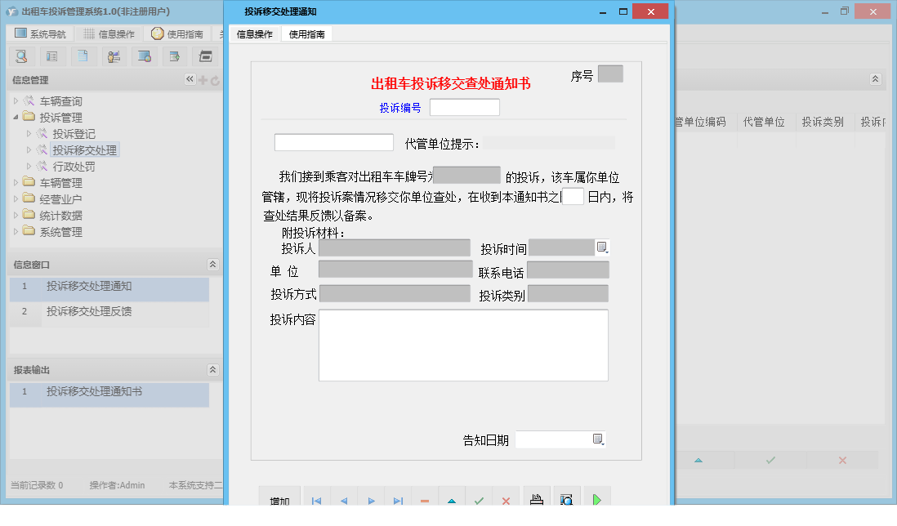Switch to the 使用指南 tab in the dialog

click(x=306, y=34)
